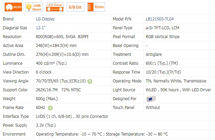Click the Brand row label
The width and height of the screenshot is (215, 140).
[8, 19]
